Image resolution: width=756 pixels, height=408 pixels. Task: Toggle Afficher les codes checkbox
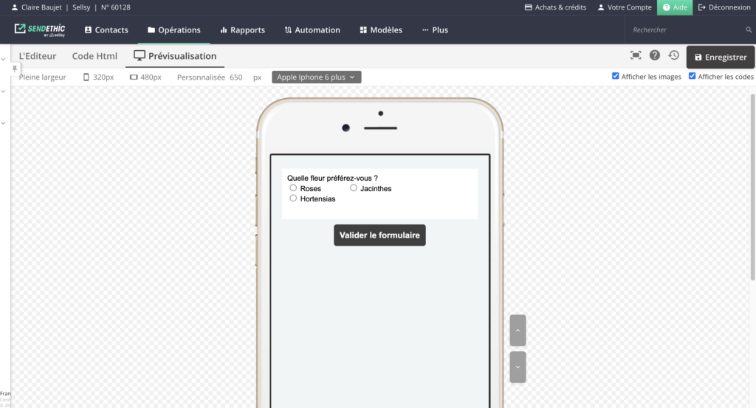[x=692, y=76]
